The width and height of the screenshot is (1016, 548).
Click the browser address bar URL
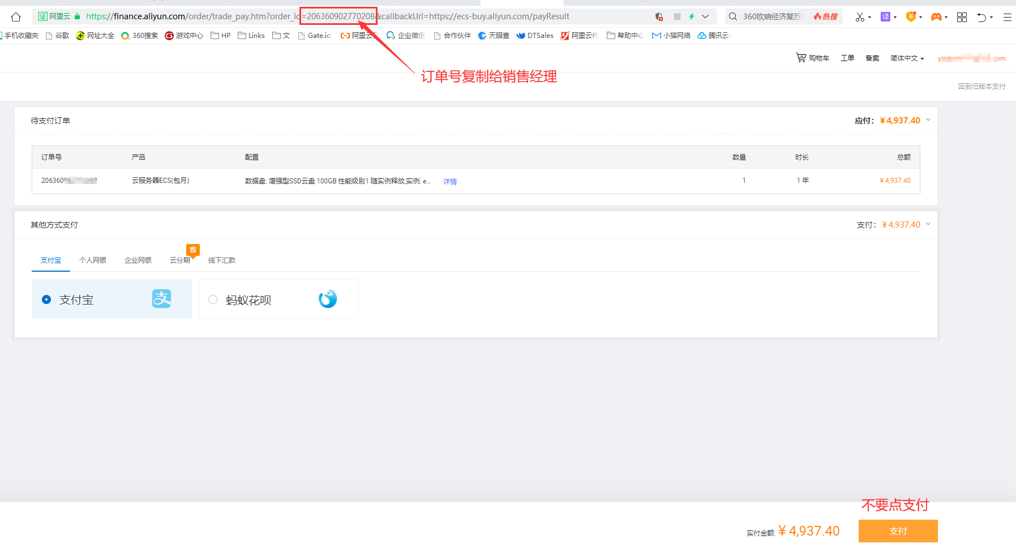point(328,16)
